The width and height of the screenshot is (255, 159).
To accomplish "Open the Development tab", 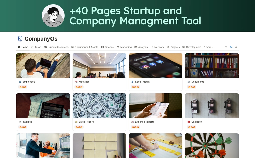I will (192, 47).
